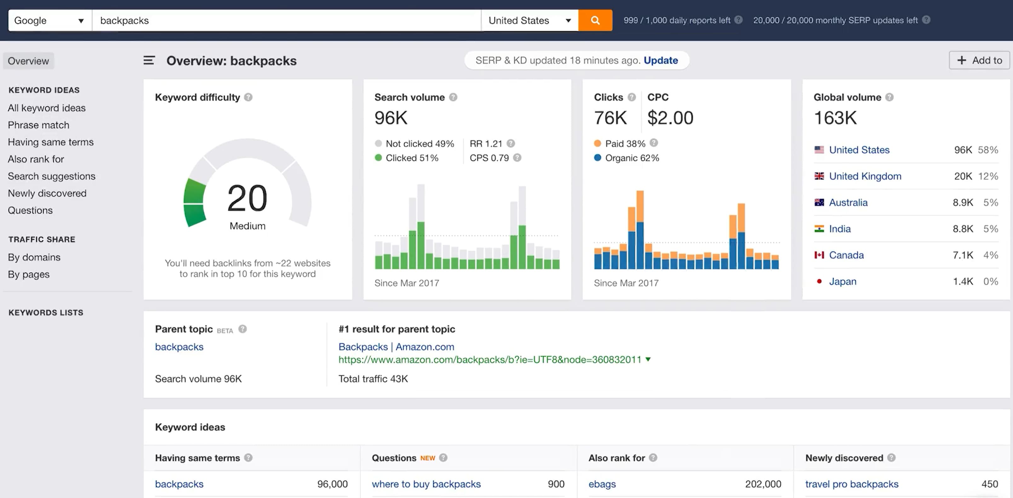Click the Update SERP link

(x=661, y=60)
